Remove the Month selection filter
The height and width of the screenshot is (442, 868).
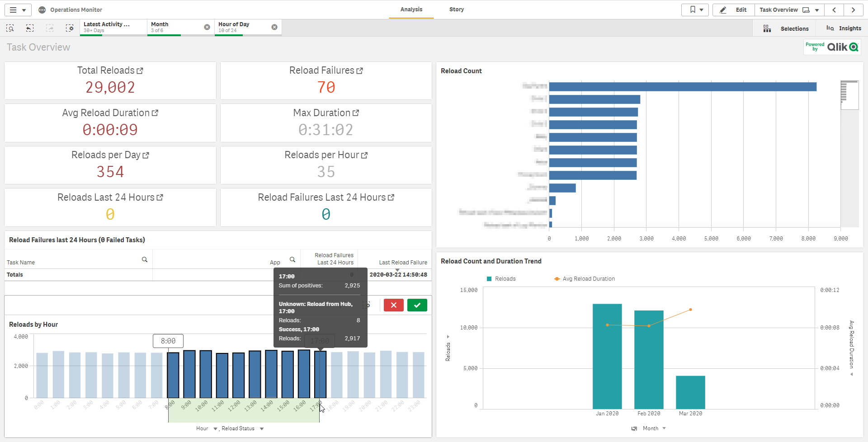207,27
